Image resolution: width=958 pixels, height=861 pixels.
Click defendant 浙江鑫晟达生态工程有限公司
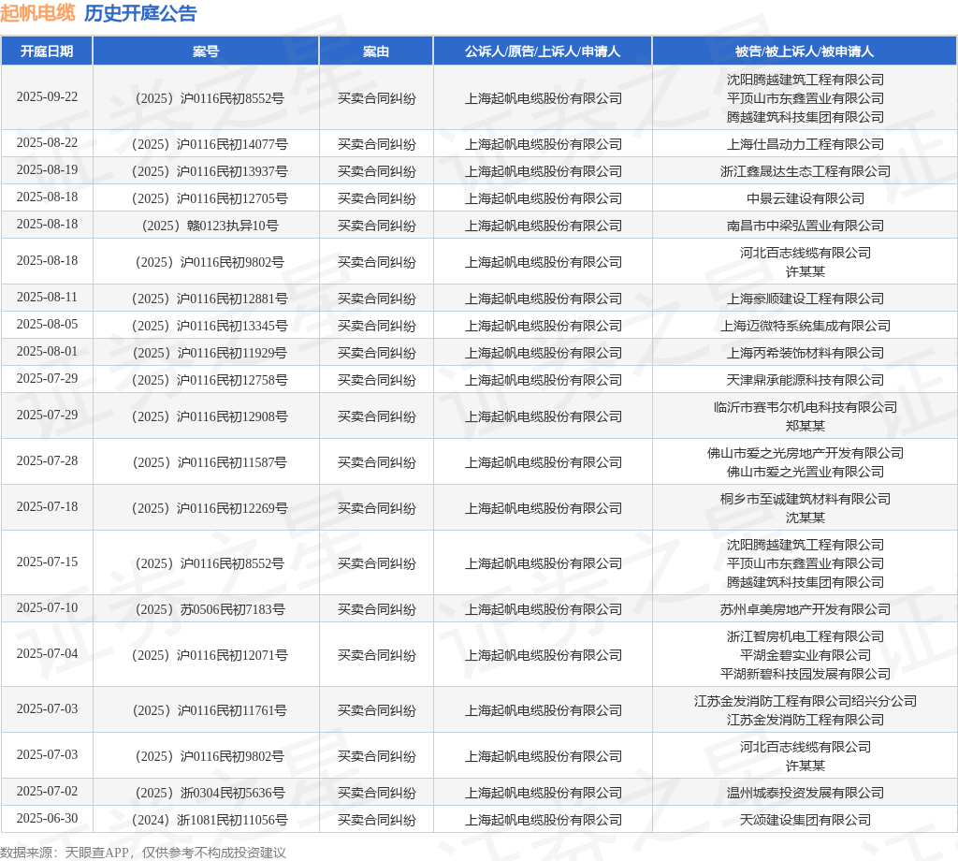click(x=805, y=171)
